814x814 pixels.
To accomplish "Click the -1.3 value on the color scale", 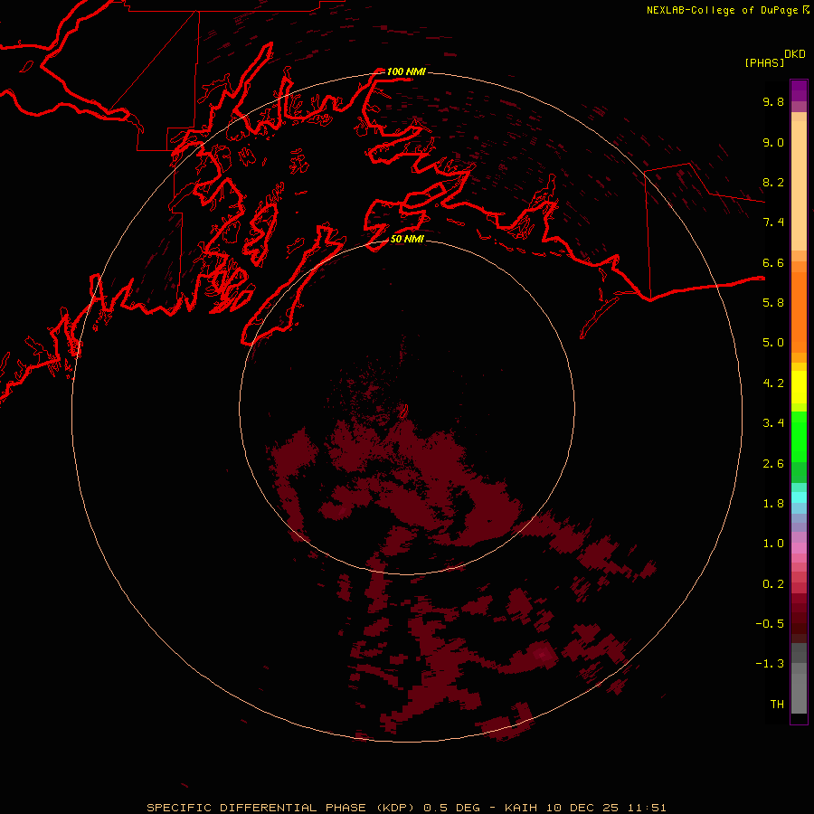I will [770, 664].
